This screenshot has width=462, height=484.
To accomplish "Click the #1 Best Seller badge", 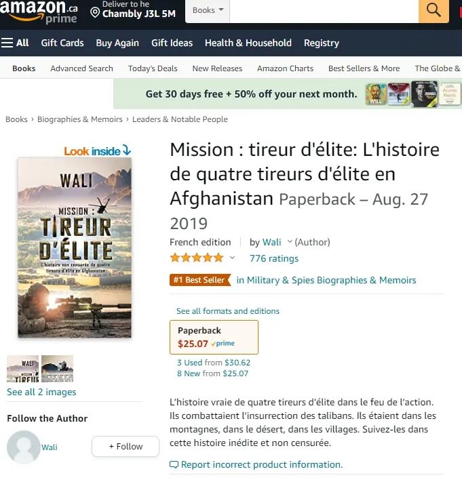I will click(200, 280).
